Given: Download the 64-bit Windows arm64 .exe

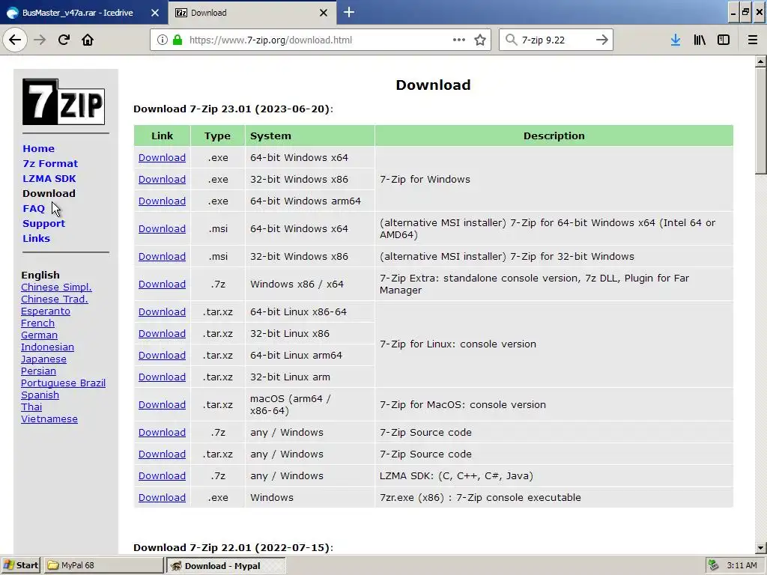Looking at the screenshot, I should (162, 201).
